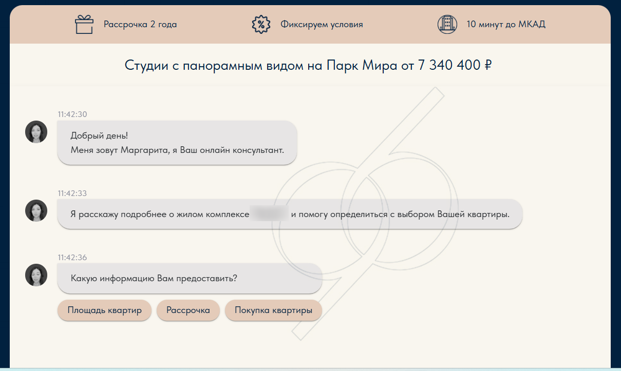621x371 pixels.
Task: Click the consultant avatar on the greeting message
Action: click(36, 132)
